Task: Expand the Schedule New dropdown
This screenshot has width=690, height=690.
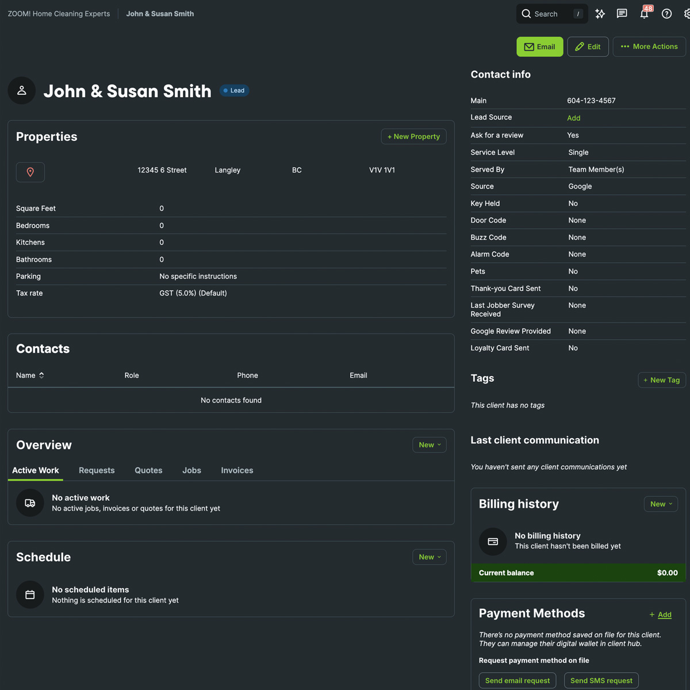Action: [430, 557]
